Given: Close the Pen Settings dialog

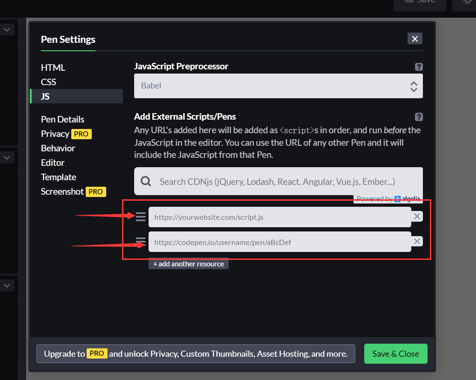Looking at the screenshot, I should click(415, 39).
